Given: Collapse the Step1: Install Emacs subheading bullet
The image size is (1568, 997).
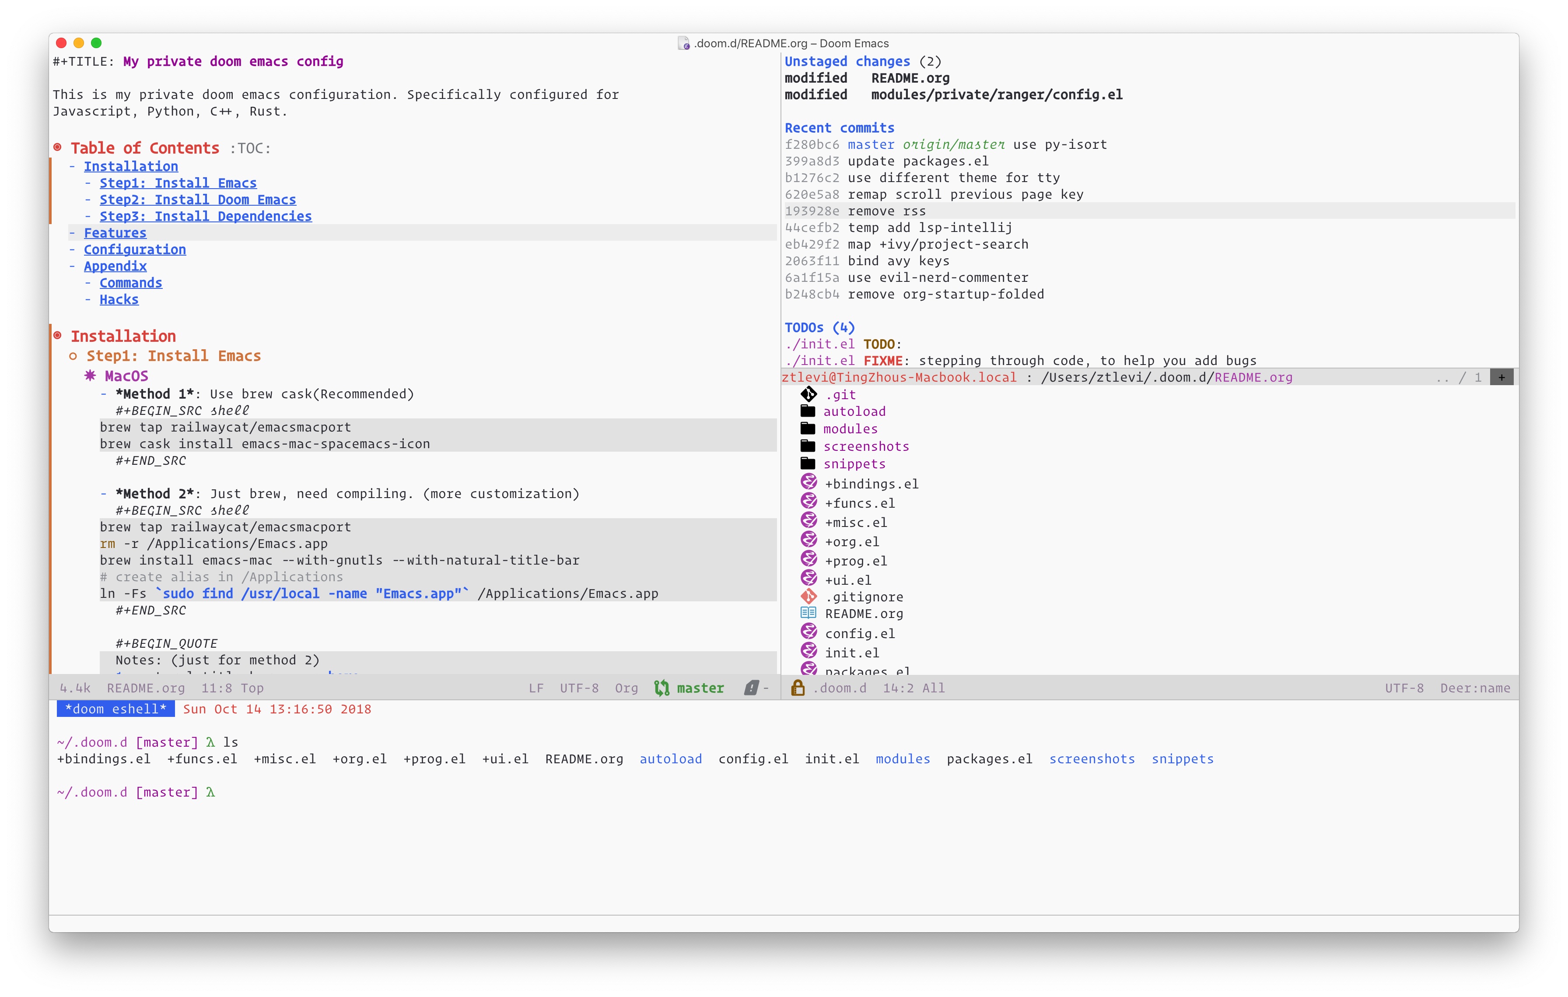Looking at the screenshot, I should tap(73, 355).
